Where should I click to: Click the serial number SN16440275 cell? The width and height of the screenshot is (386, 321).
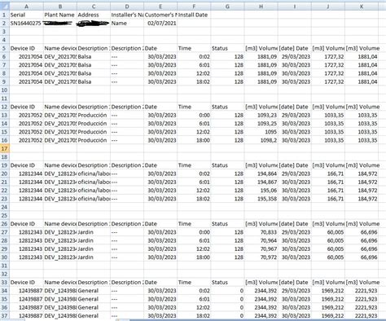coord(26,24)
